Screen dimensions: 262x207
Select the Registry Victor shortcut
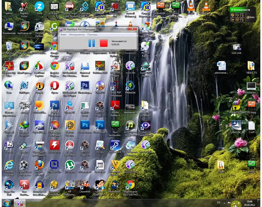pos(24,10)
